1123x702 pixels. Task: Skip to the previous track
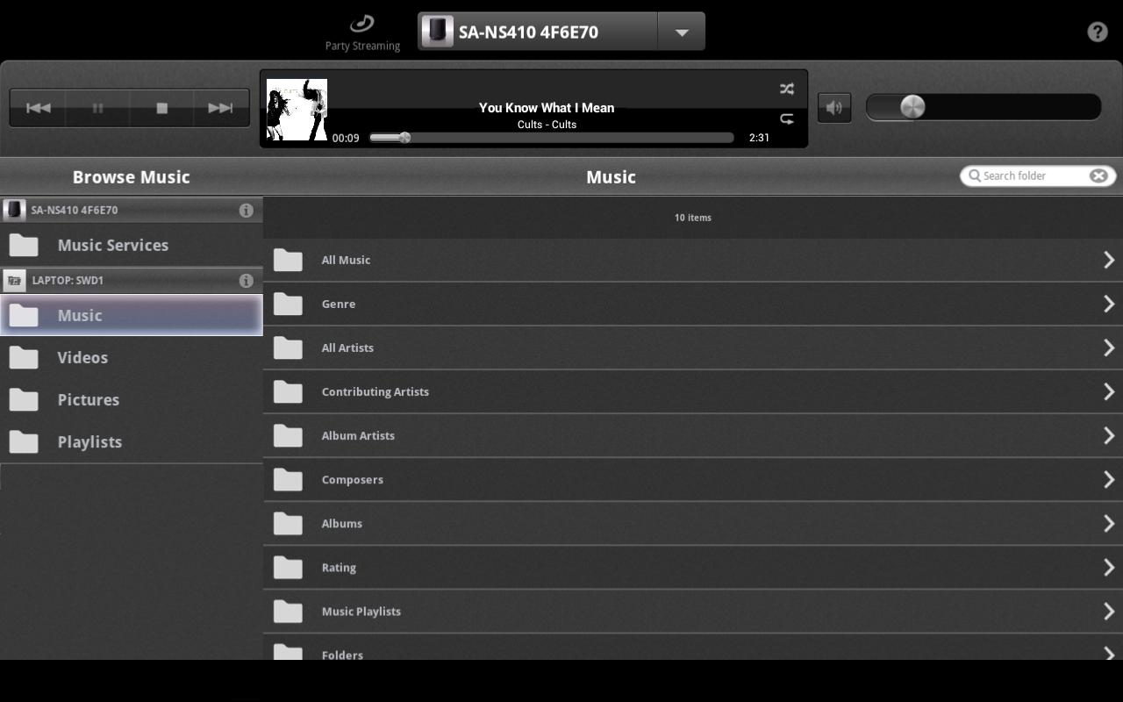[38, 107]
